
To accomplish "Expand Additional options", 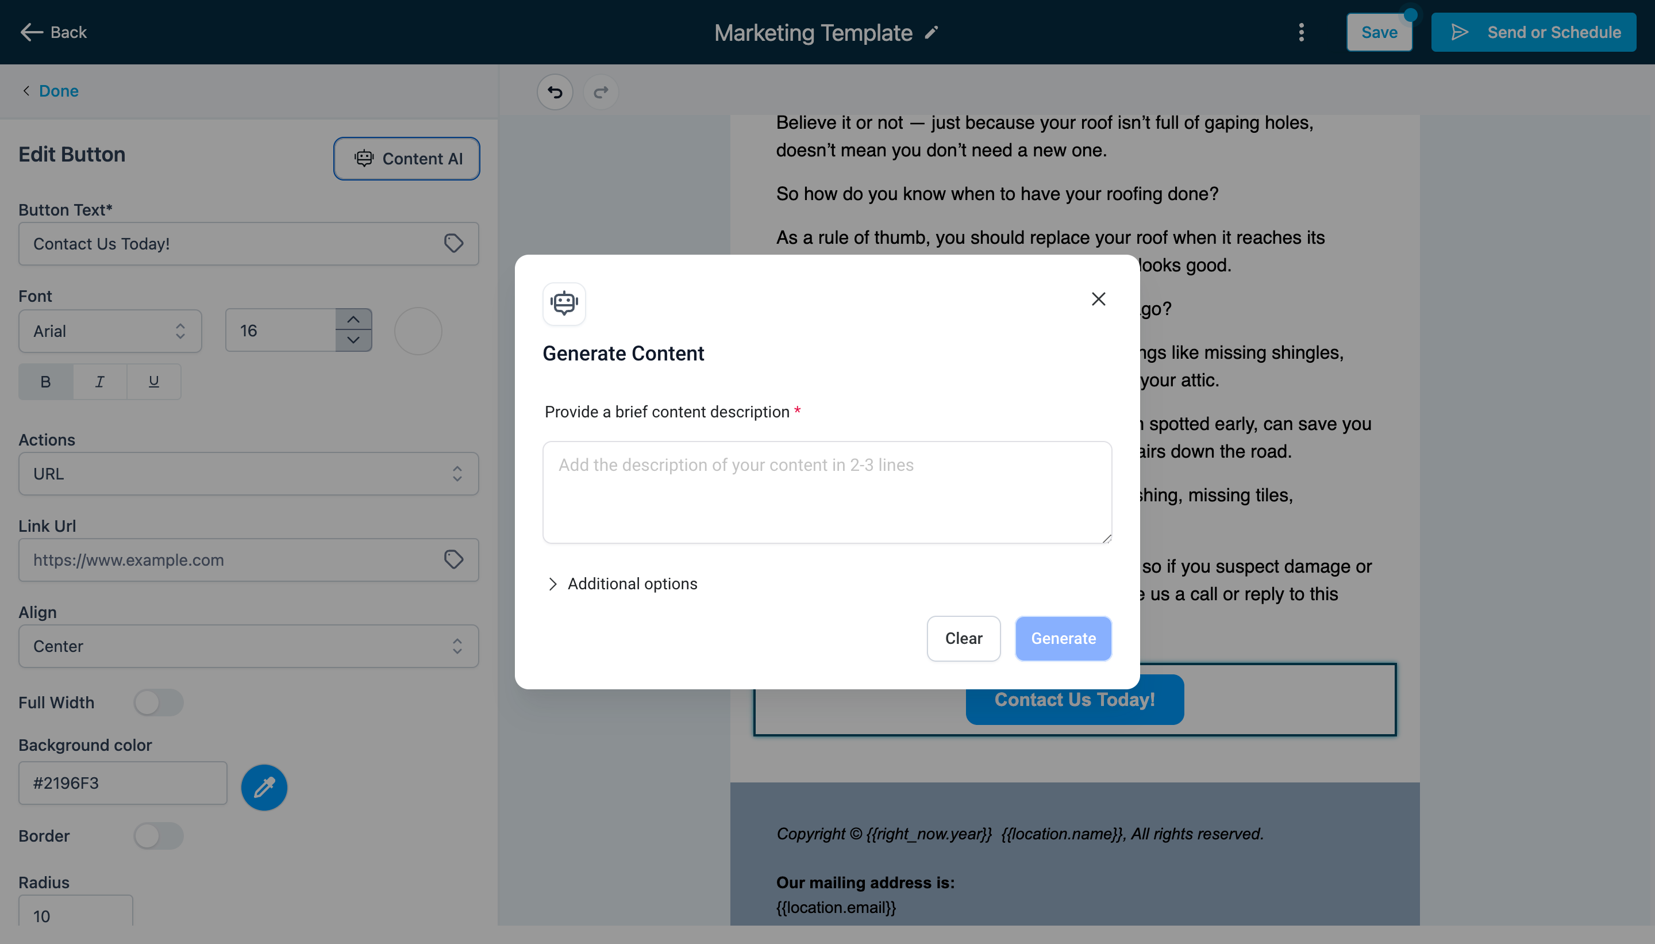I will tap(622, 584).
